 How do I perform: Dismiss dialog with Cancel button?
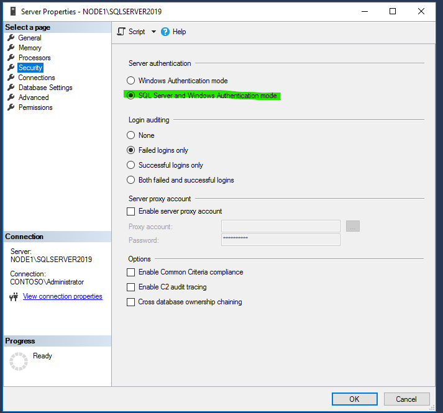(x=406, y=399)
